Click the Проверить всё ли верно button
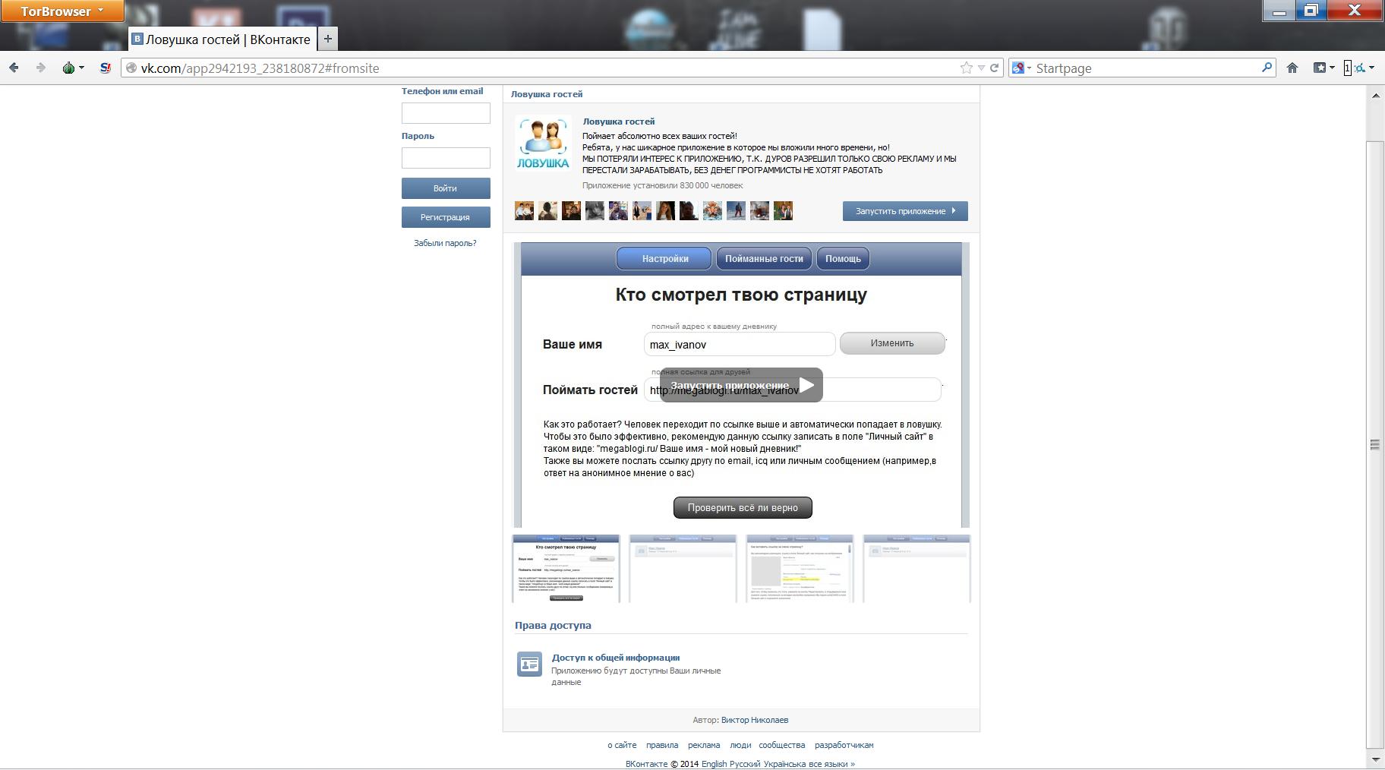Viewport: 1385px width, 770px height. pos(743,507)
